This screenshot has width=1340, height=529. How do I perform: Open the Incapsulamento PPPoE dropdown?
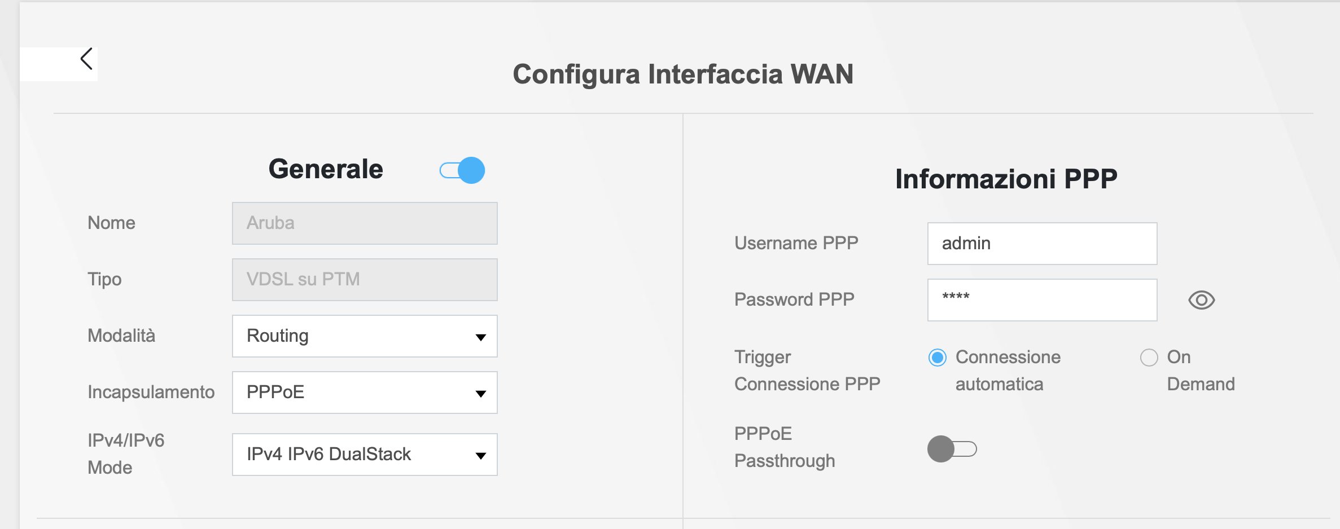pyautogui.click(x=365, y=393)
